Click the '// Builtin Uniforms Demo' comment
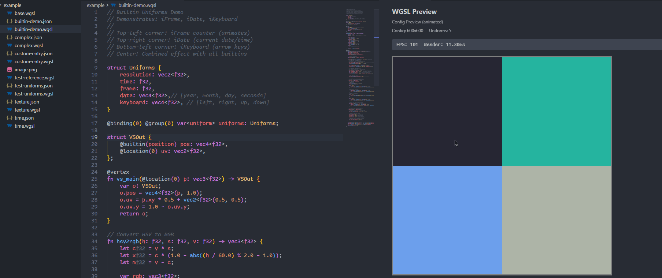662x278 pixels. [x=145, y=12]
